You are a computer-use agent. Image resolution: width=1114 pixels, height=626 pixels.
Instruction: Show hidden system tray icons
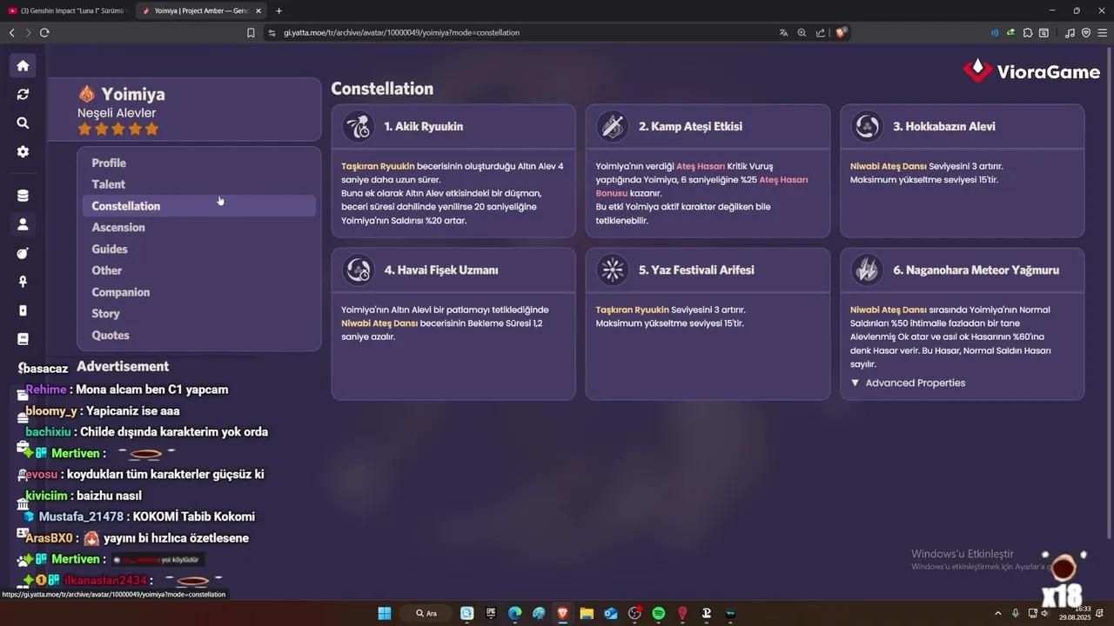point(999,613)
